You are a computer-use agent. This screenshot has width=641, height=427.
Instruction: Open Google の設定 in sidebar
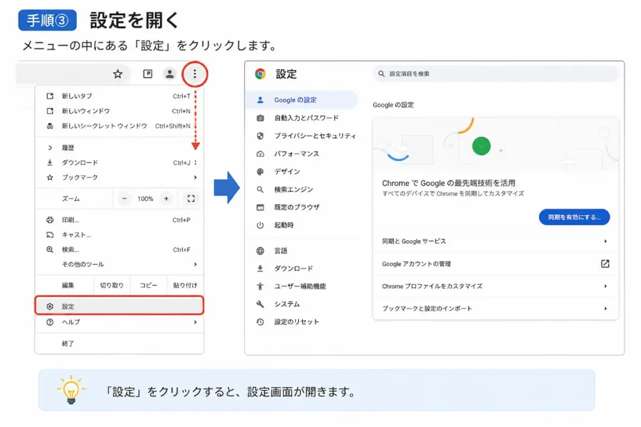tap(301, 100)
